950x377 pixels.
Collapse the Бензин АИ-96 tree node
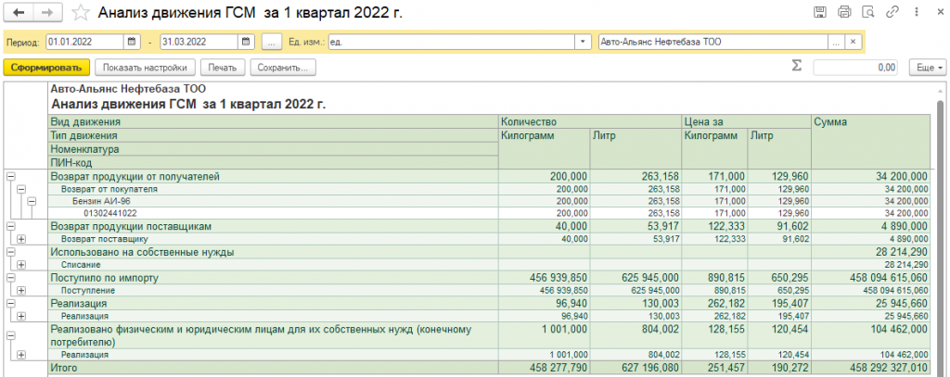[x=31, y=201]
